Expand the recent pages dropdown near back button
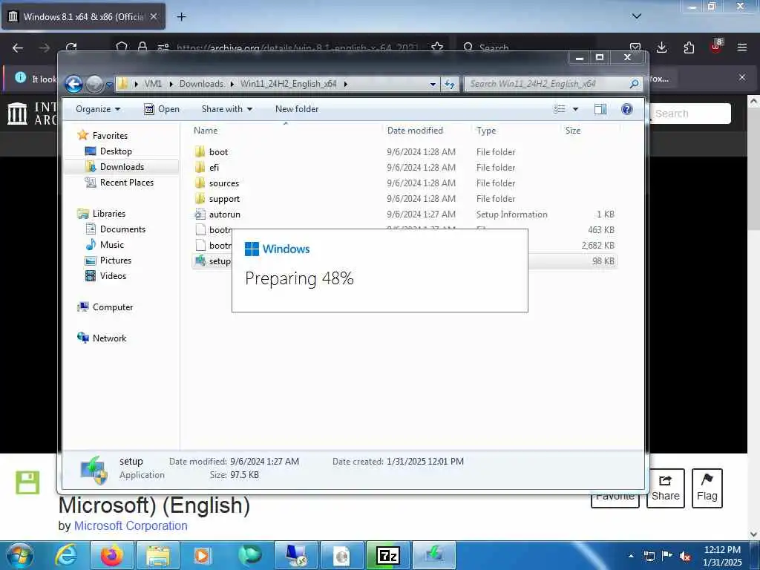Viewport: 760px width, 570px height. pyautogui.click(x=109, y=85)
